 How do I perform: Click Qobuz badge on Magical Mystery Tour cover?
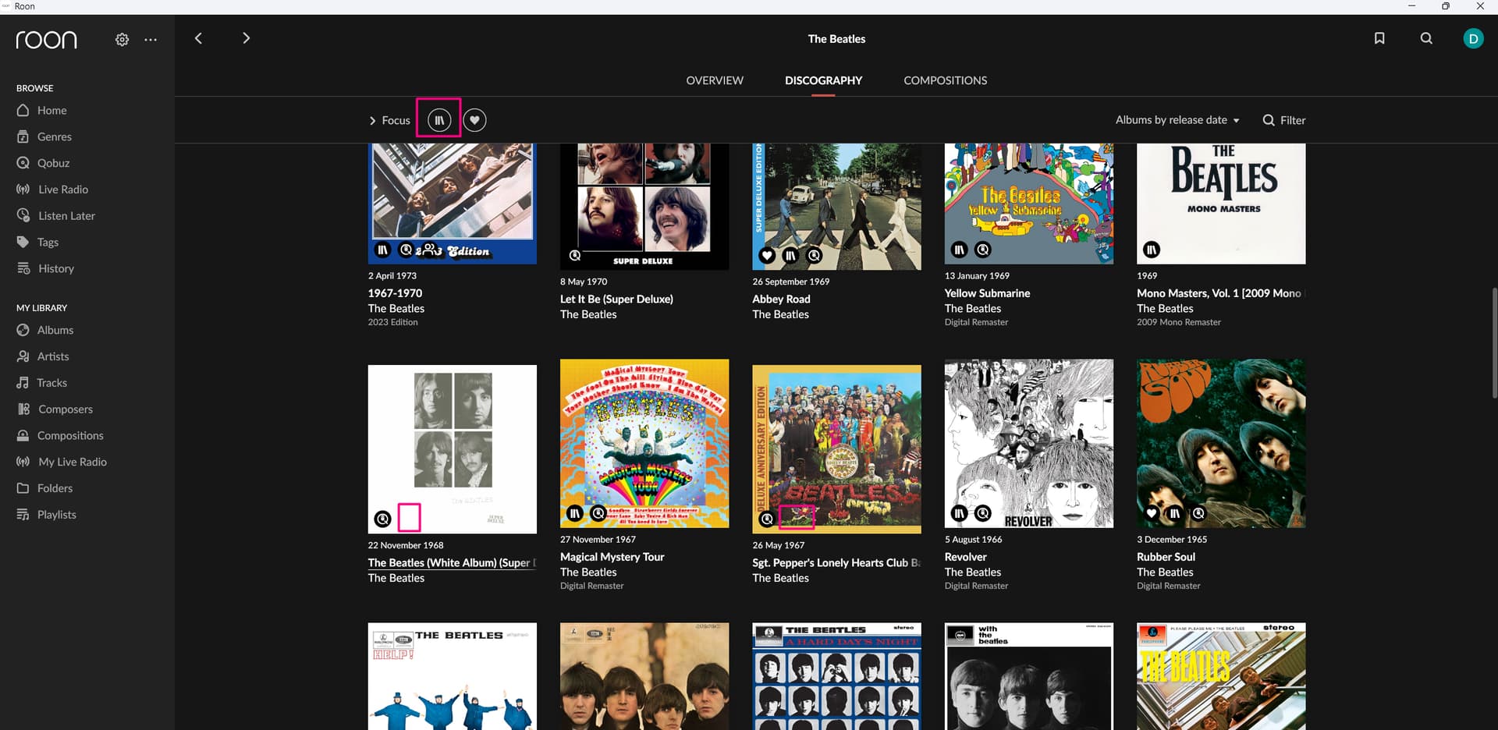[598, 513]
